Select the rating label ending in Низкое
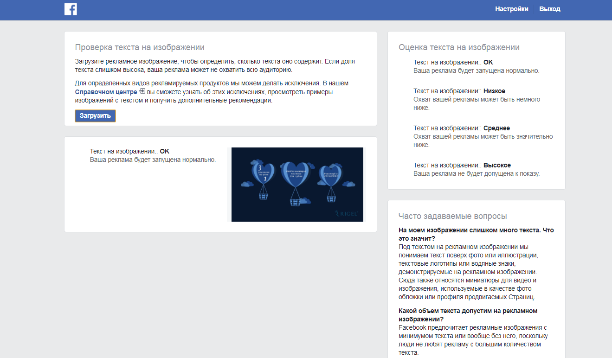 [459, 91]
